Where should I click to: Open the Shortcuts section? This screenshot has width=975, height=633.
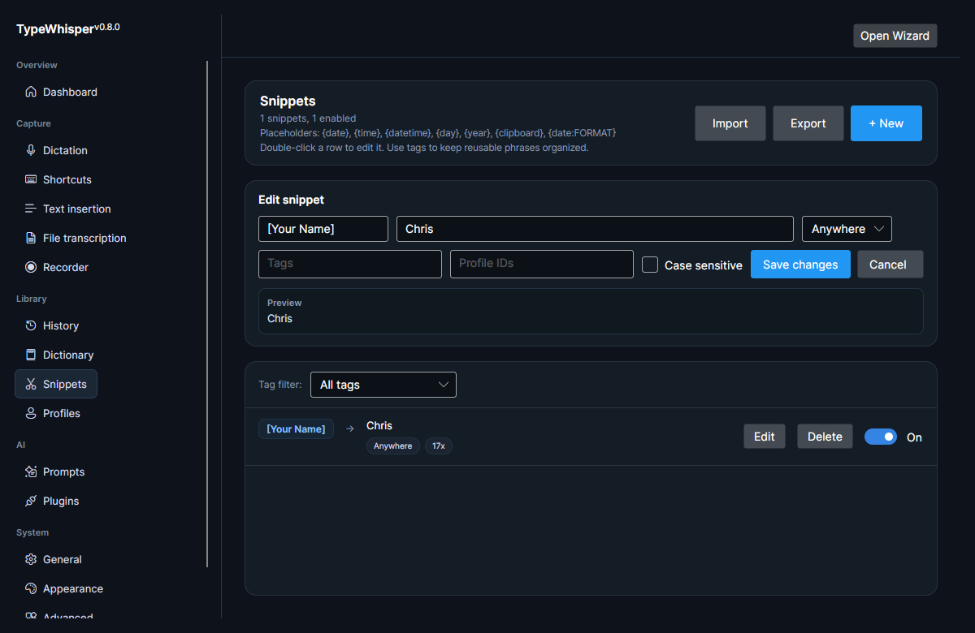56,179
